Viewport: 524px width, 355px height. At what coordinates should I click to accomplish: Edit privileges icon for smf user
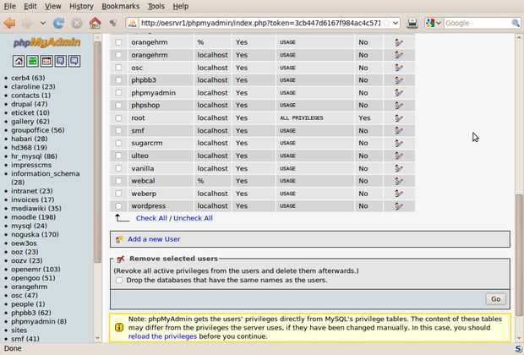pyautogui.click(x=399, y=130)
